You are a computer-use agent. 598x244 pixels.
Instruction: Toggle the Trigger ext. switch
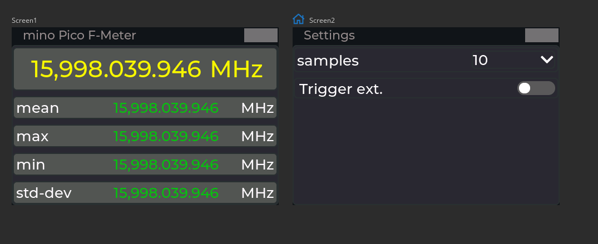click(x=536, y=88)
